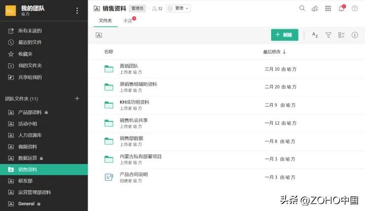365x211 pixels.
Task: Add a new team folder with plus icon
Action: coord(77,99)
